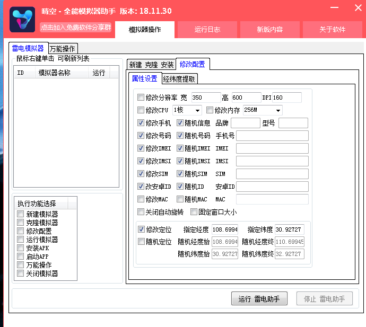
Task: Click the IMSI input field
Action: pos(272,161)
